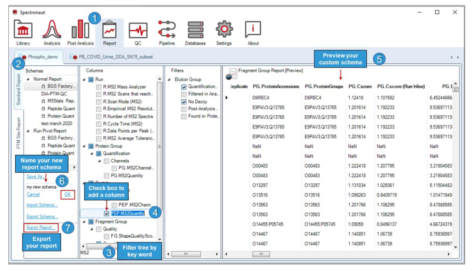473x270 pixels.
Task: Select the BGS Factory schema under Normal Report
Action: 51,86
